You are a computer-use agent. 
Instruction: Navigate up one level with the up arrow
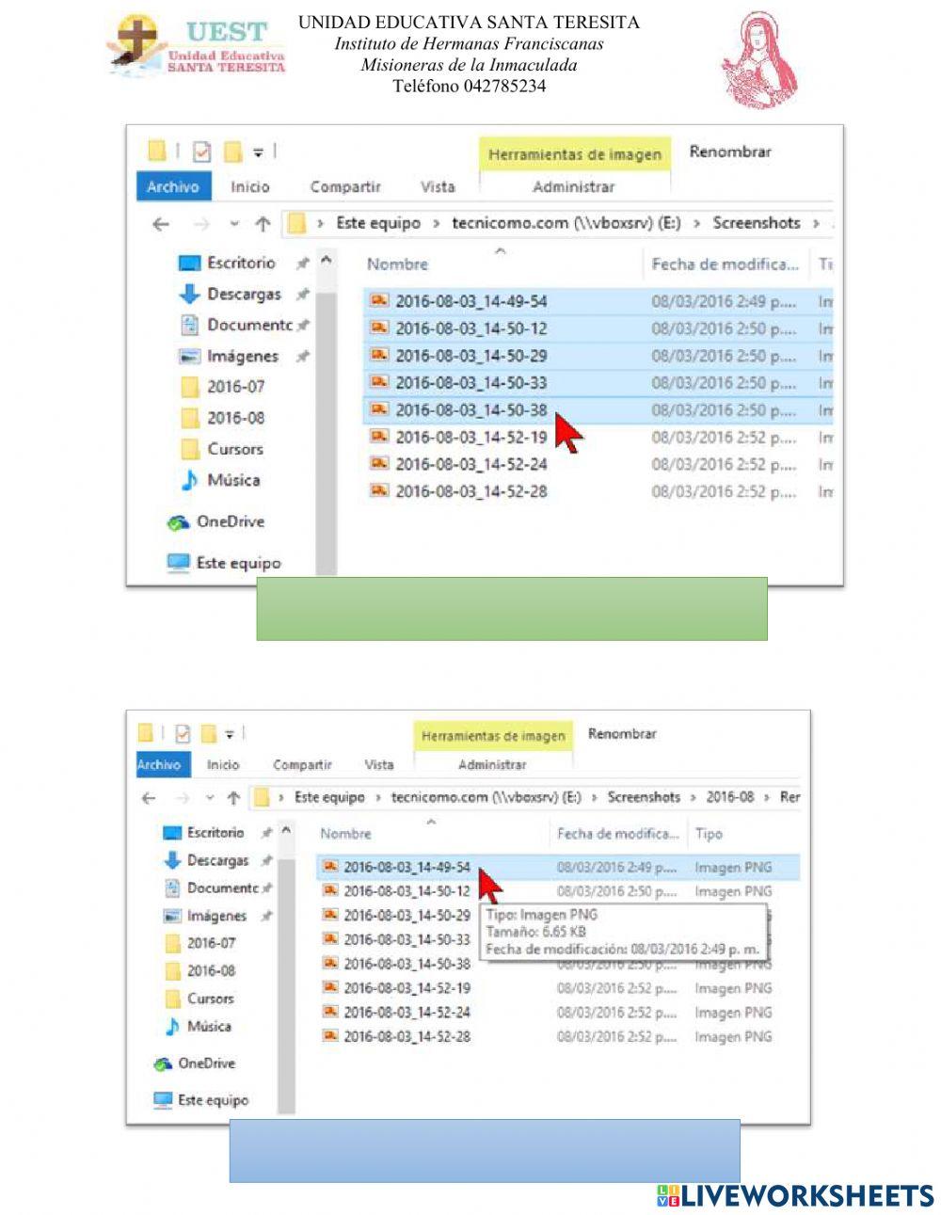tap(261, 223)
